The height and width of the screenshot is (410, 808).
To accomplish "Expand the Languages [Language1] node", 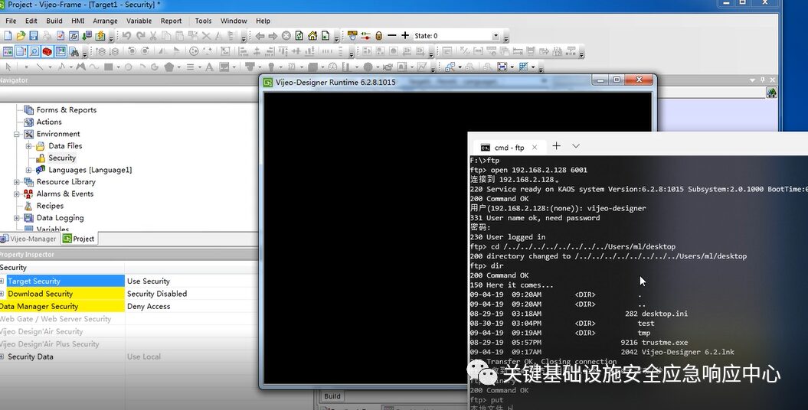I will [29, 170].
